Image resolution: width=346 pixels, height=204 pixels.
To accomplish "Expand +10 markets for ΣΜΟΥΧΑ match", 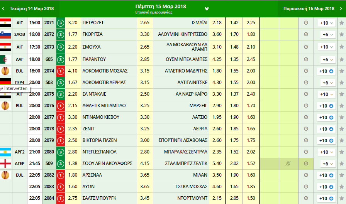I will pyautogui.click(x=326, y=47).
